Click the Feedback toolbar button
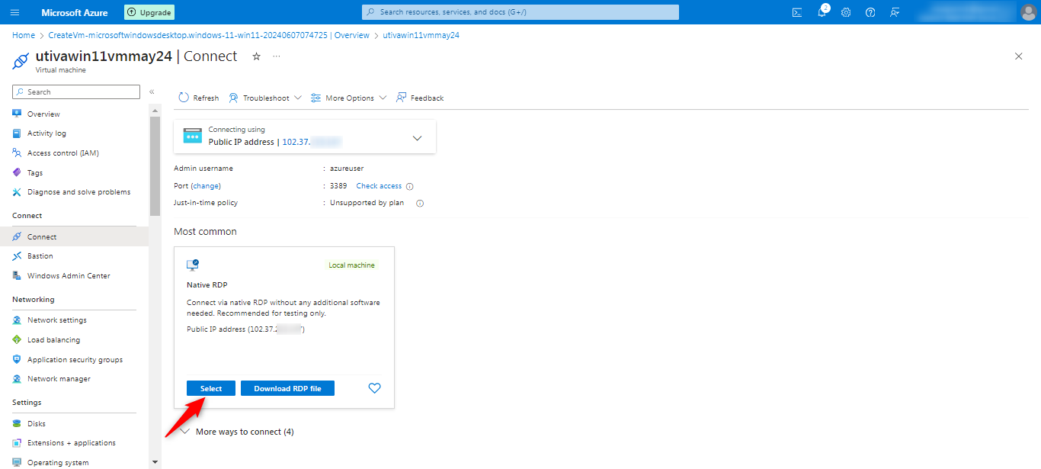Image resolution: width=1041 pixels, height=469 pixels. 420,98
